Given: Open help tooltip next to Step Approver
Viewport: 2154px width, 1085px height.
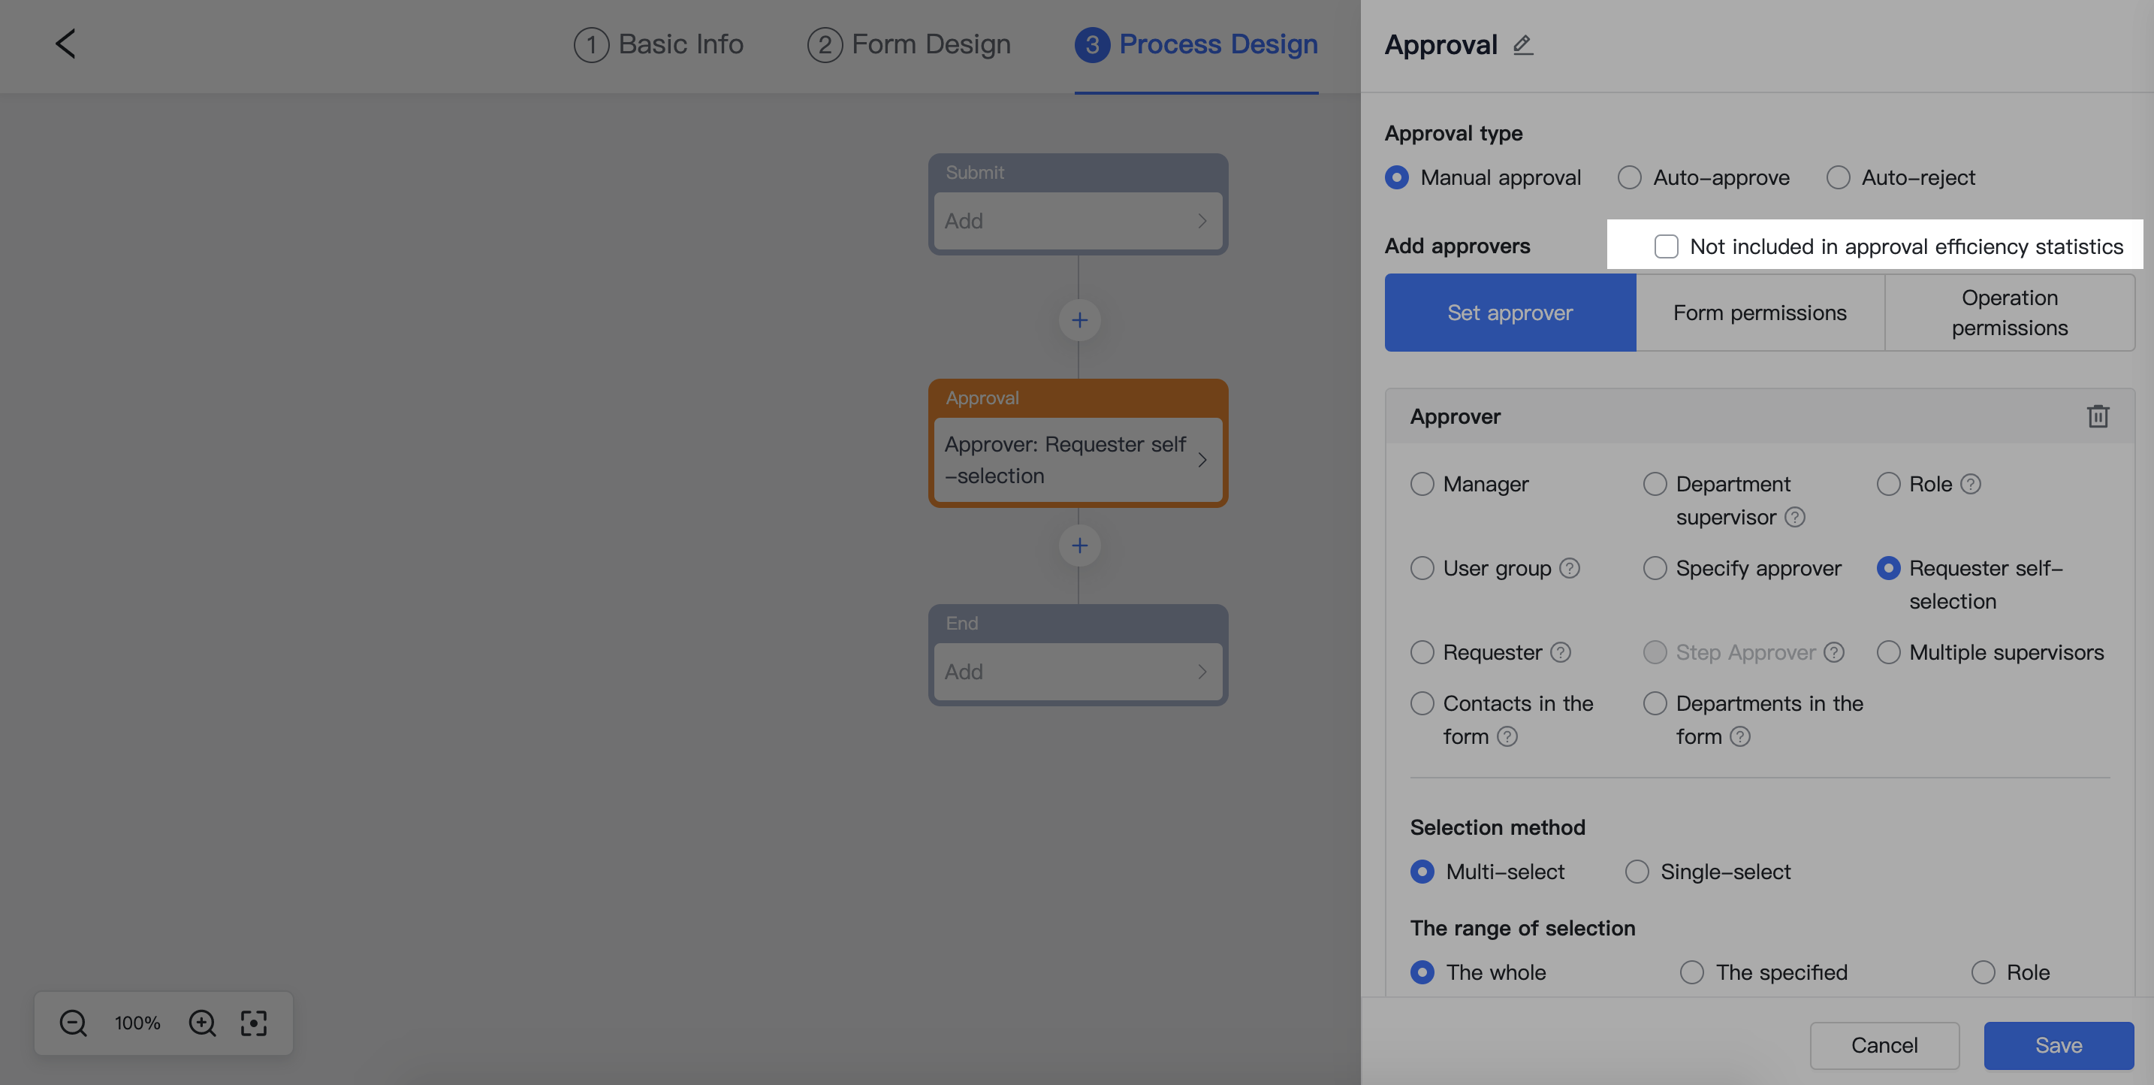Looking at the screenshot, I should pyautogui.click(x=1834, y=652).
